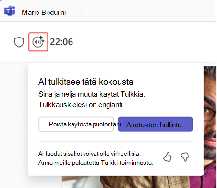Screen dimensions: 217x188
Task: Open the AI Interpreter icon
Action: pos(38,42)
